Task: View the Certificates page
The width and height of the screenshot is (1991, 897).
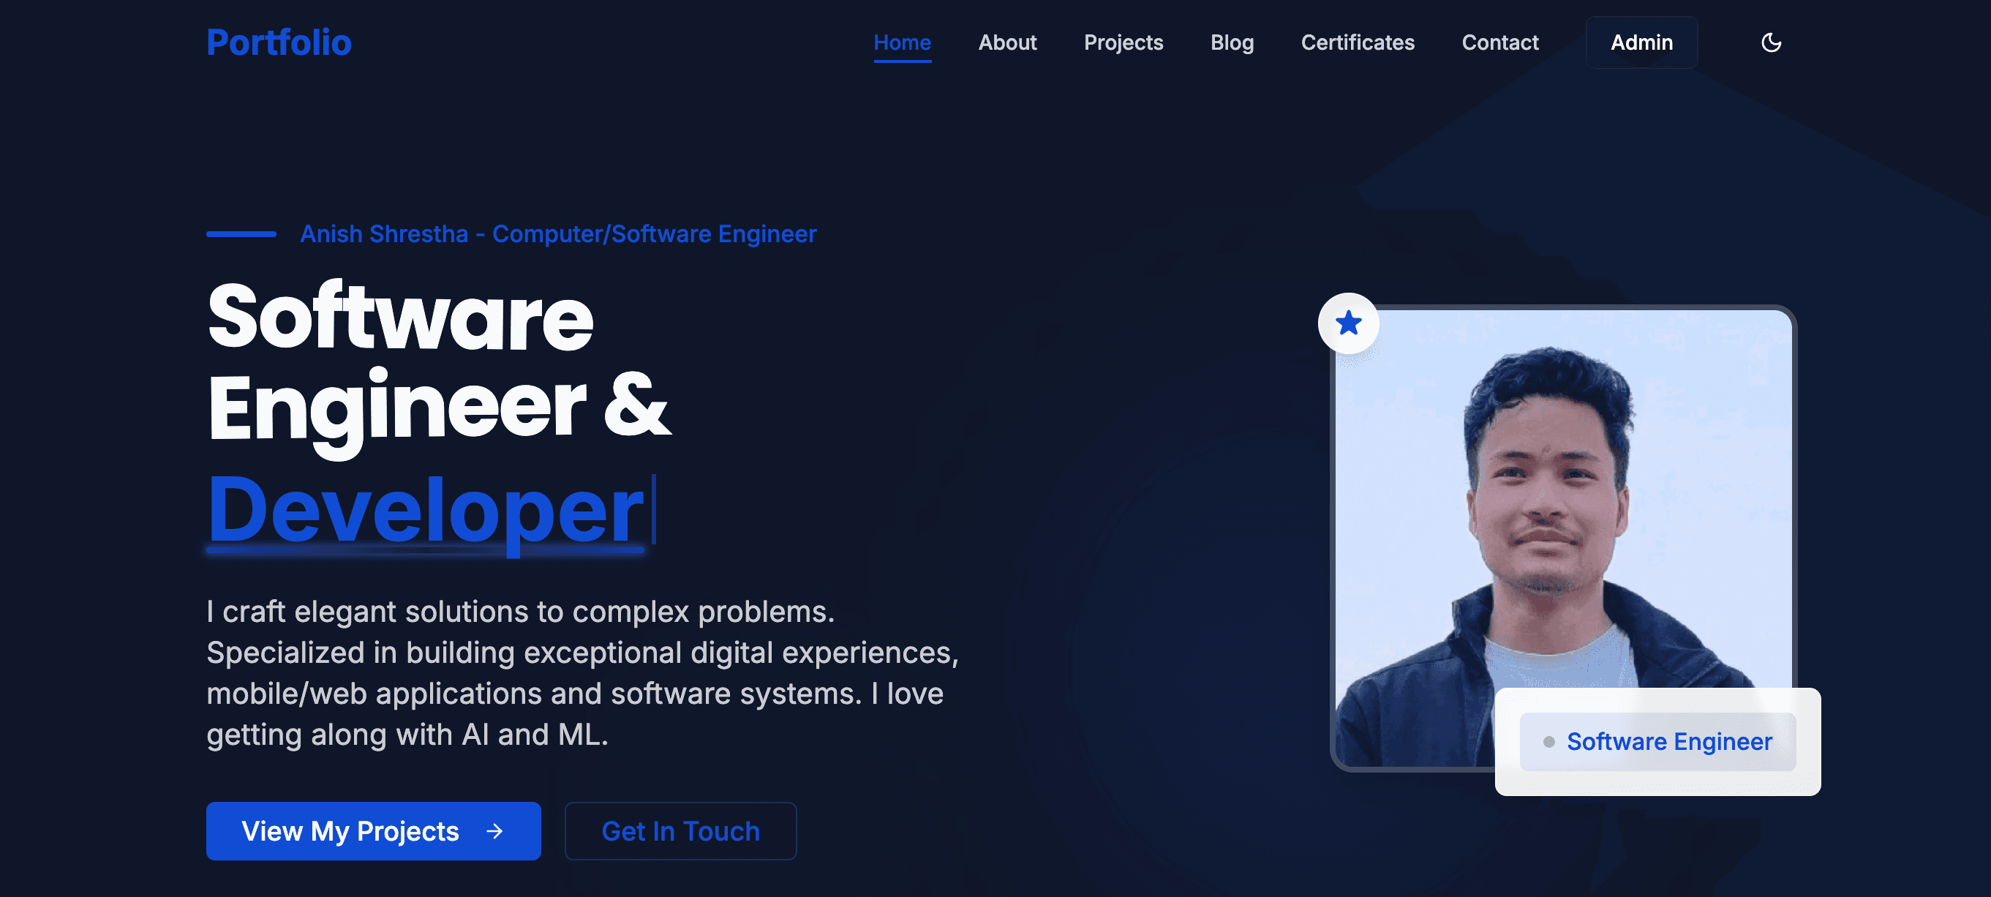Action: pos(1358,42)
